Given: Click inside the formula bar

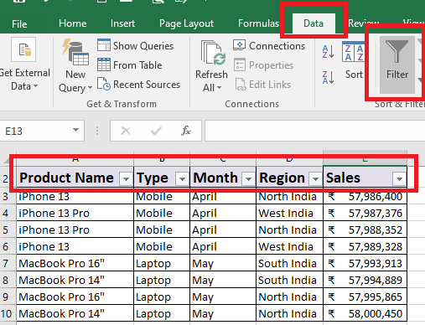Looking at the screenshot, I should click(314, 131).
